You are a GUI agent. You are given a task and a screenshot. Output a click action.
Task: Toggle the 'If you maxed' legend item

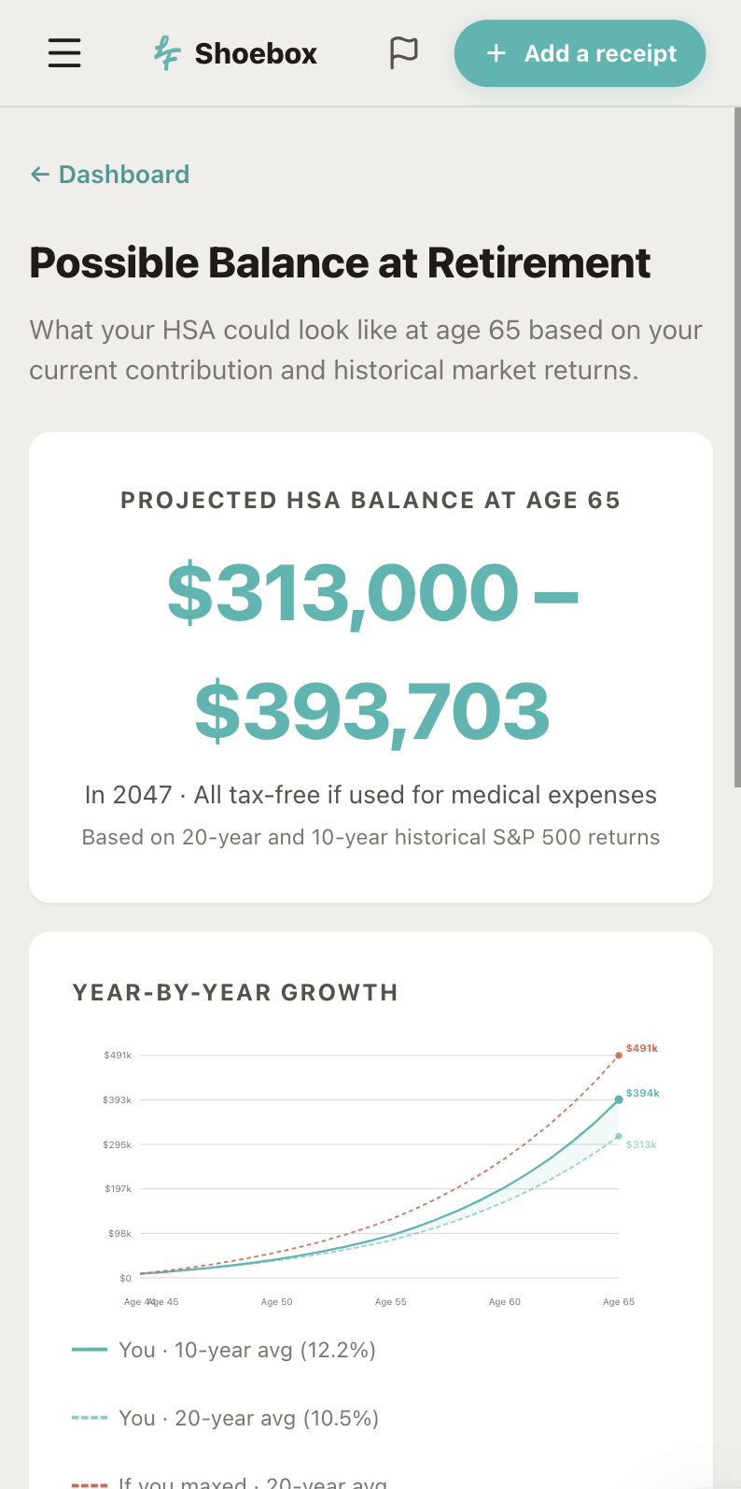point(230,1482)
